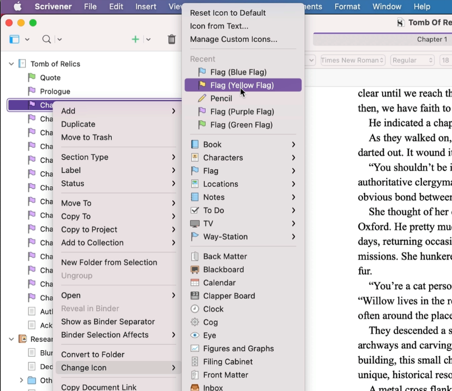452x391 pixels.
Task: Open the Flag icon submenu
Action: point(243,171)
